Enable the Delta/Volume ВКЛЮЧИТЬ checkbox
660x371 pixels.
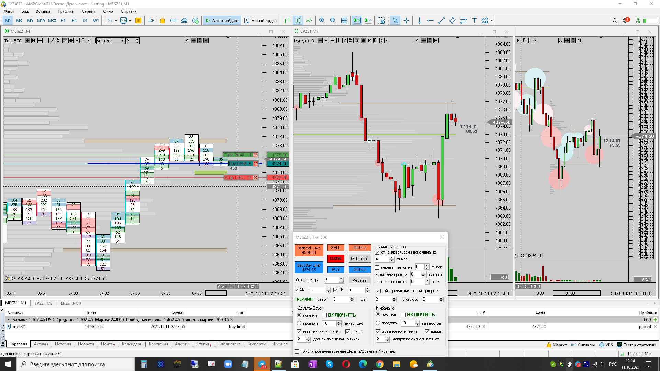tap(324, 315)
